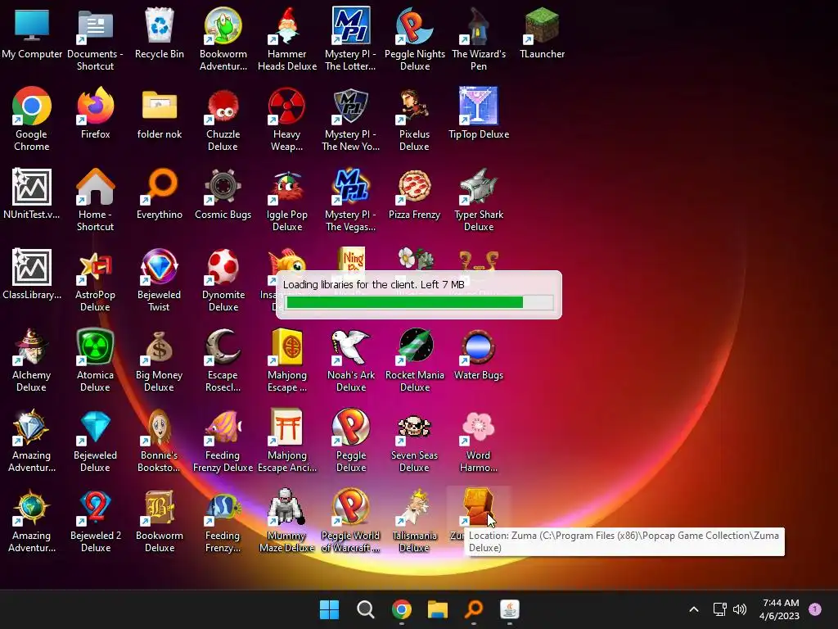This screenshot has width=838, height=629.
Task: Select the Bejeweled Twist icon
Action: [x=160, y=266]
